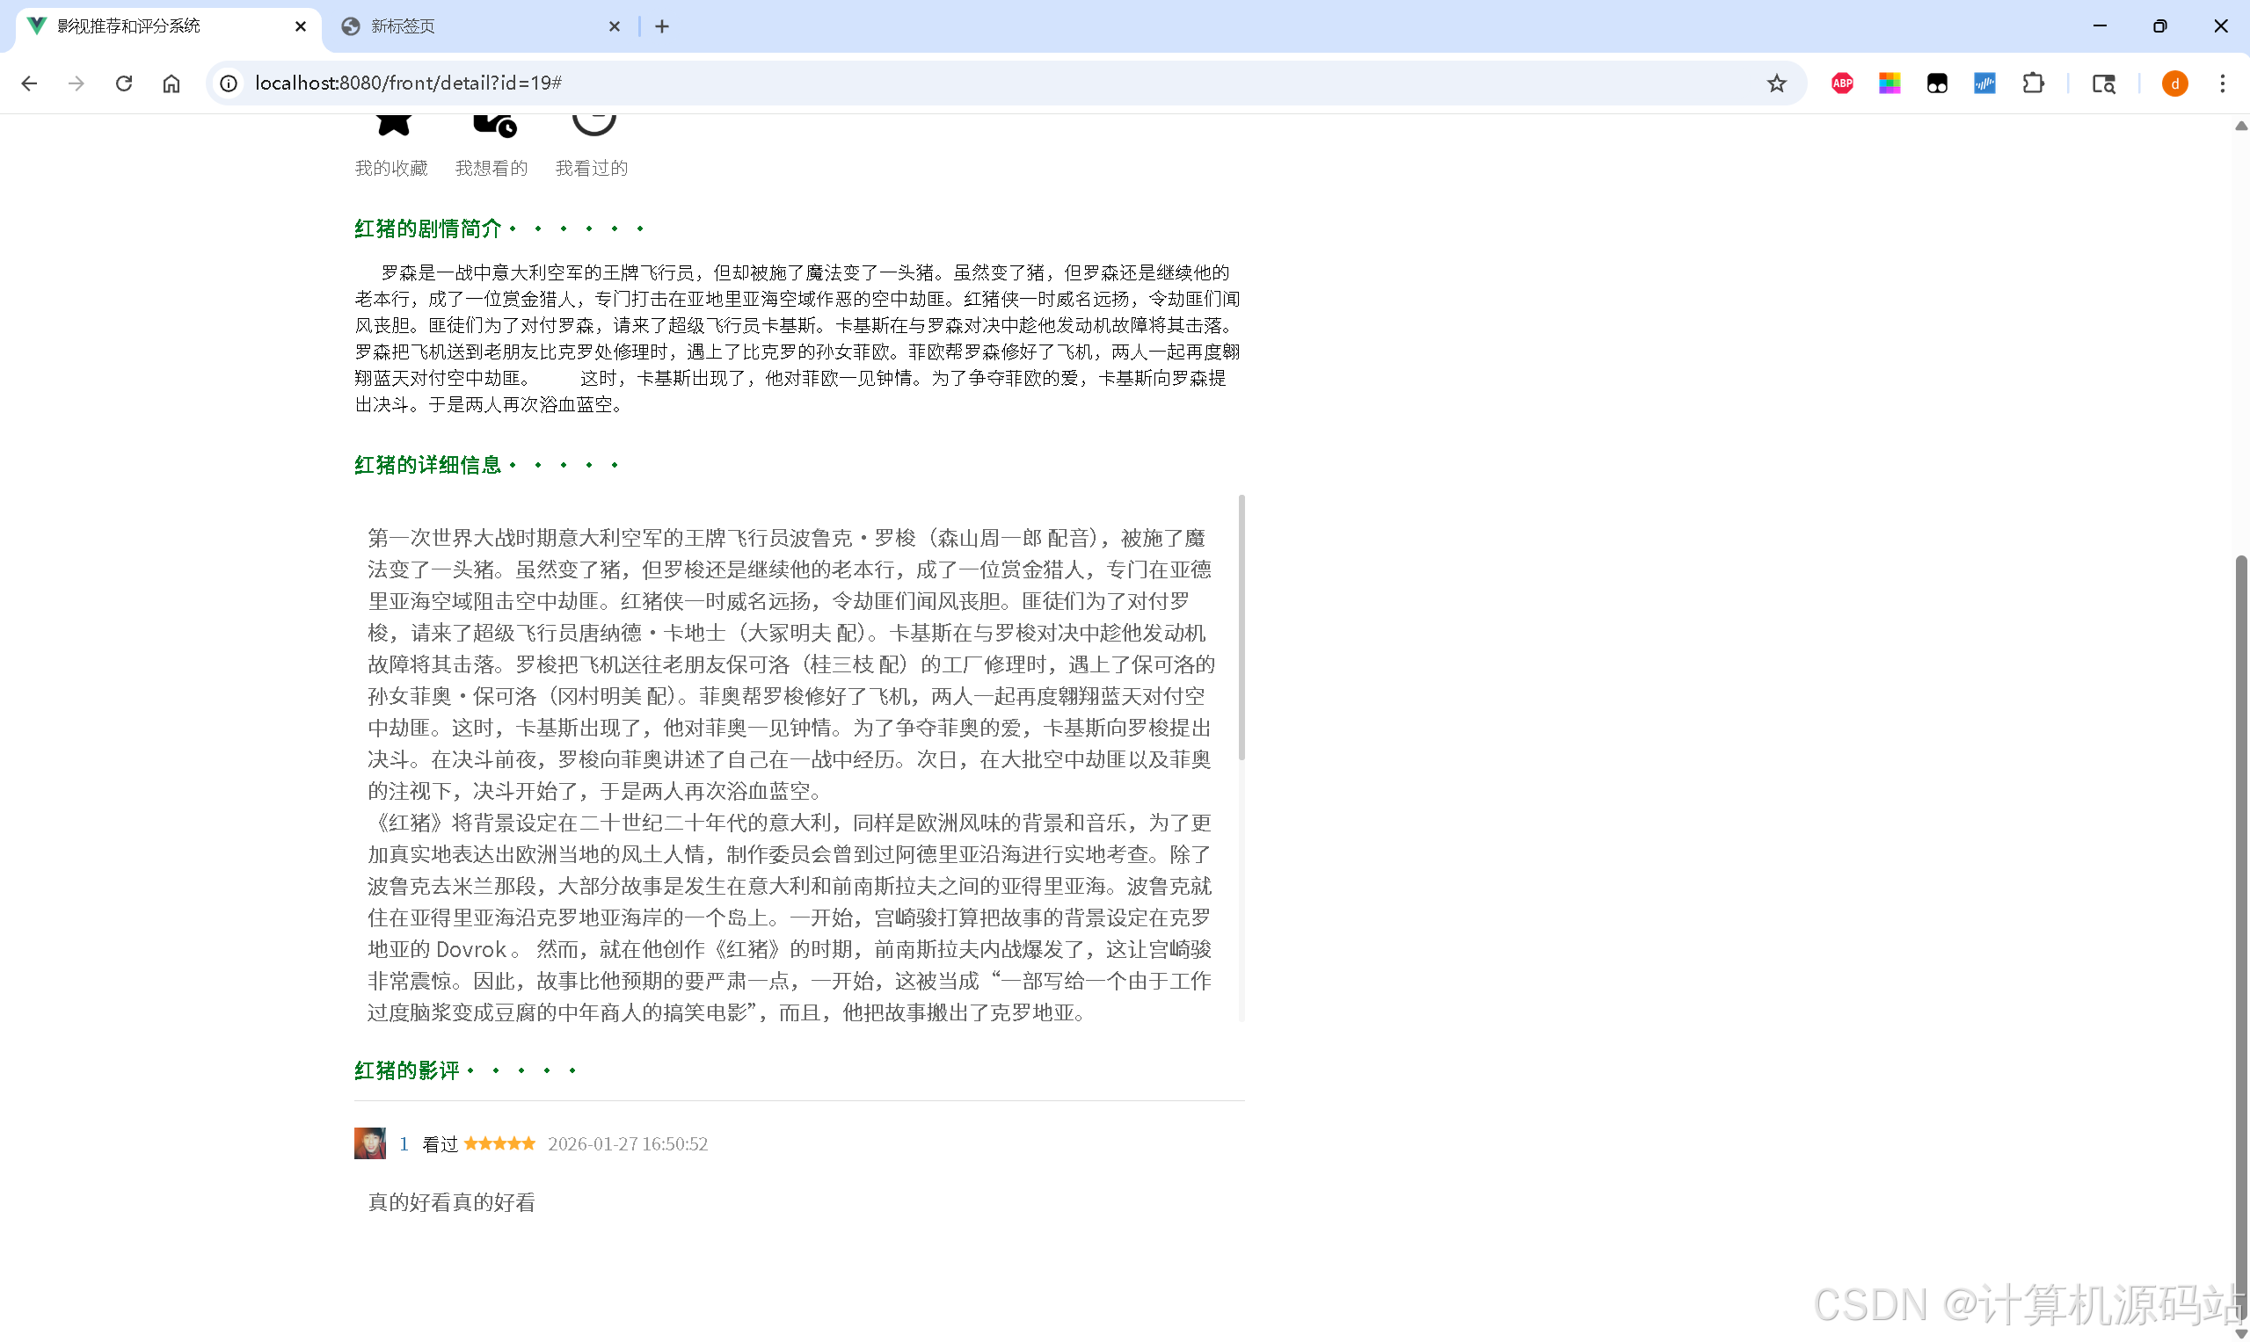Open a new tab with plus button

tap(662, 26)
